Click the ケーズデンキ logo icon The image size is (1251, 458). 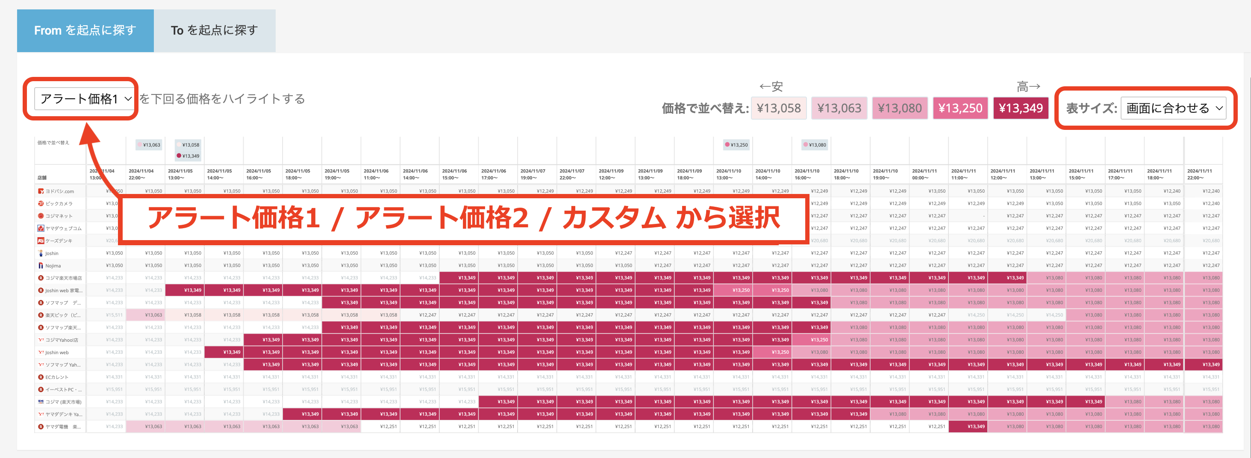41,241
